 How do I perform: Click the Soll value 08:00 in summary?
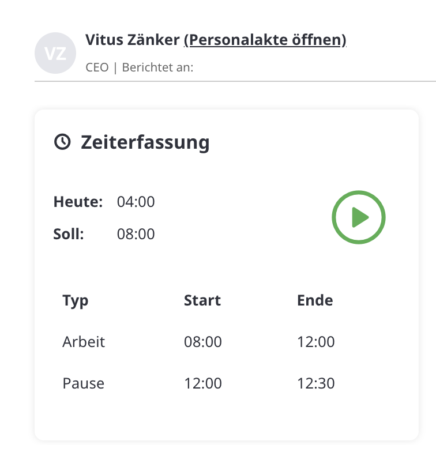pyautogui.click(x=136, y=234)
